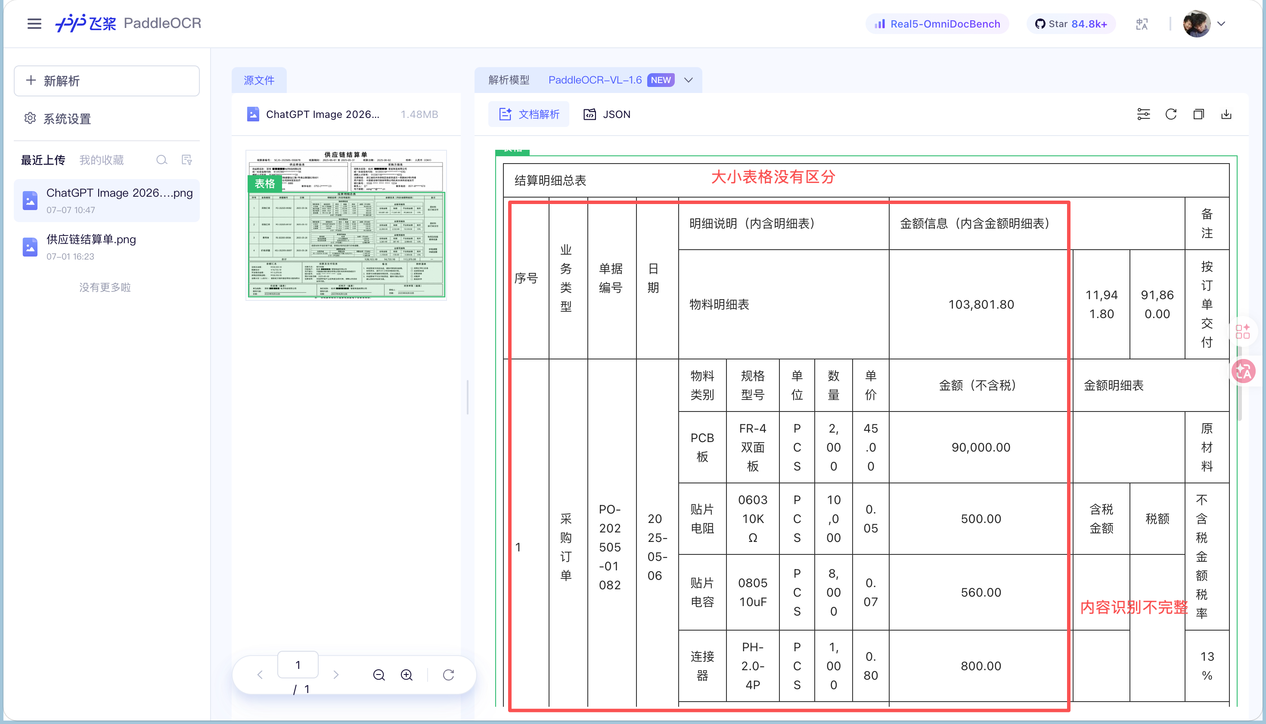1266x724 pixels.
Task: Select the 最近上传 tab
Action: (43, 160)
